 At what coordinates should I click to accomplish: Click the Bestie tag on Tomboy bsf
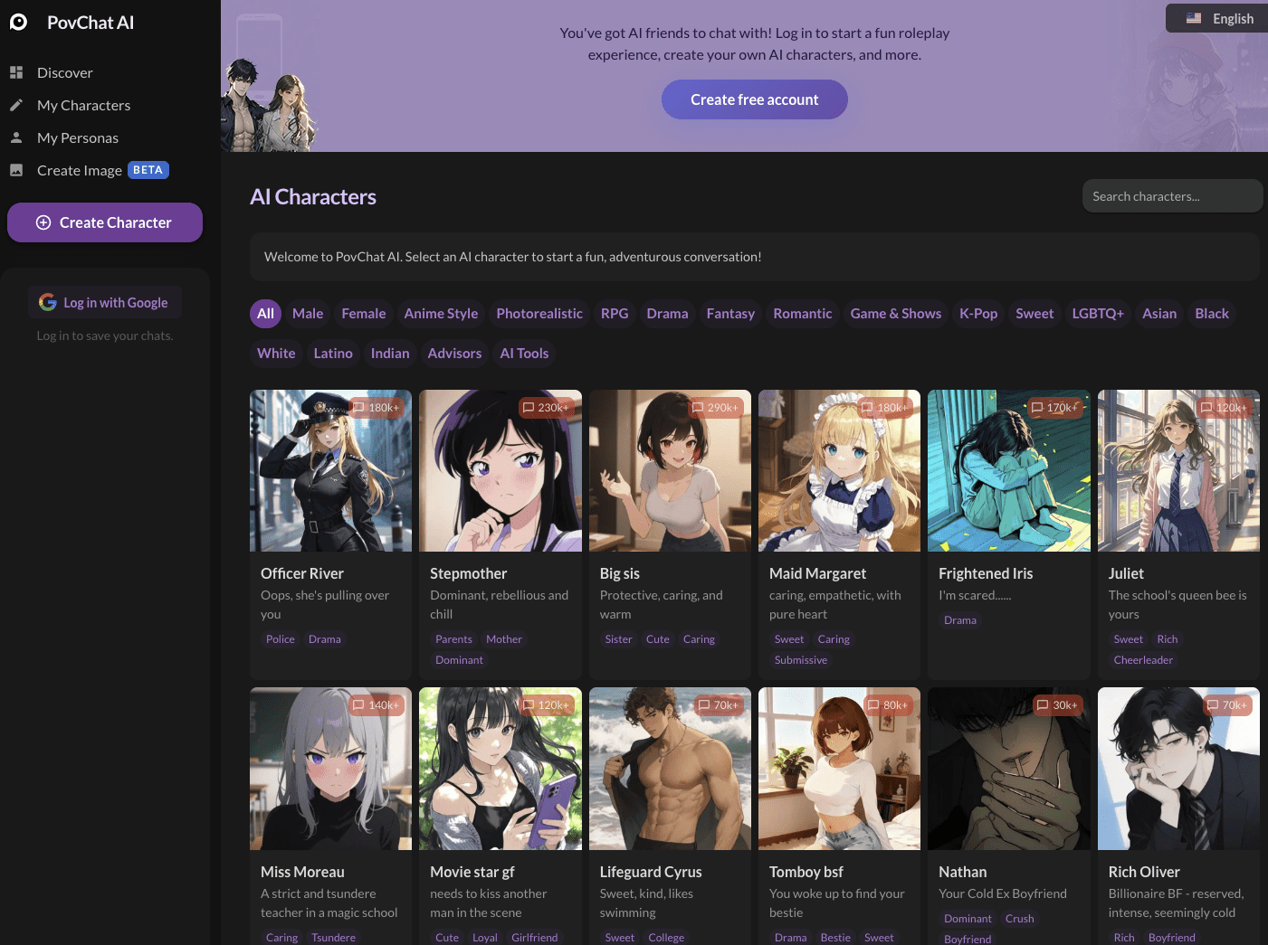pos(835,938)
